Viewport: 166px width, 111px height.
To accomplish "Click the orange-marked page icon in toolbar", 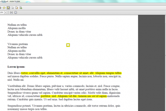I will pos(17,7).
